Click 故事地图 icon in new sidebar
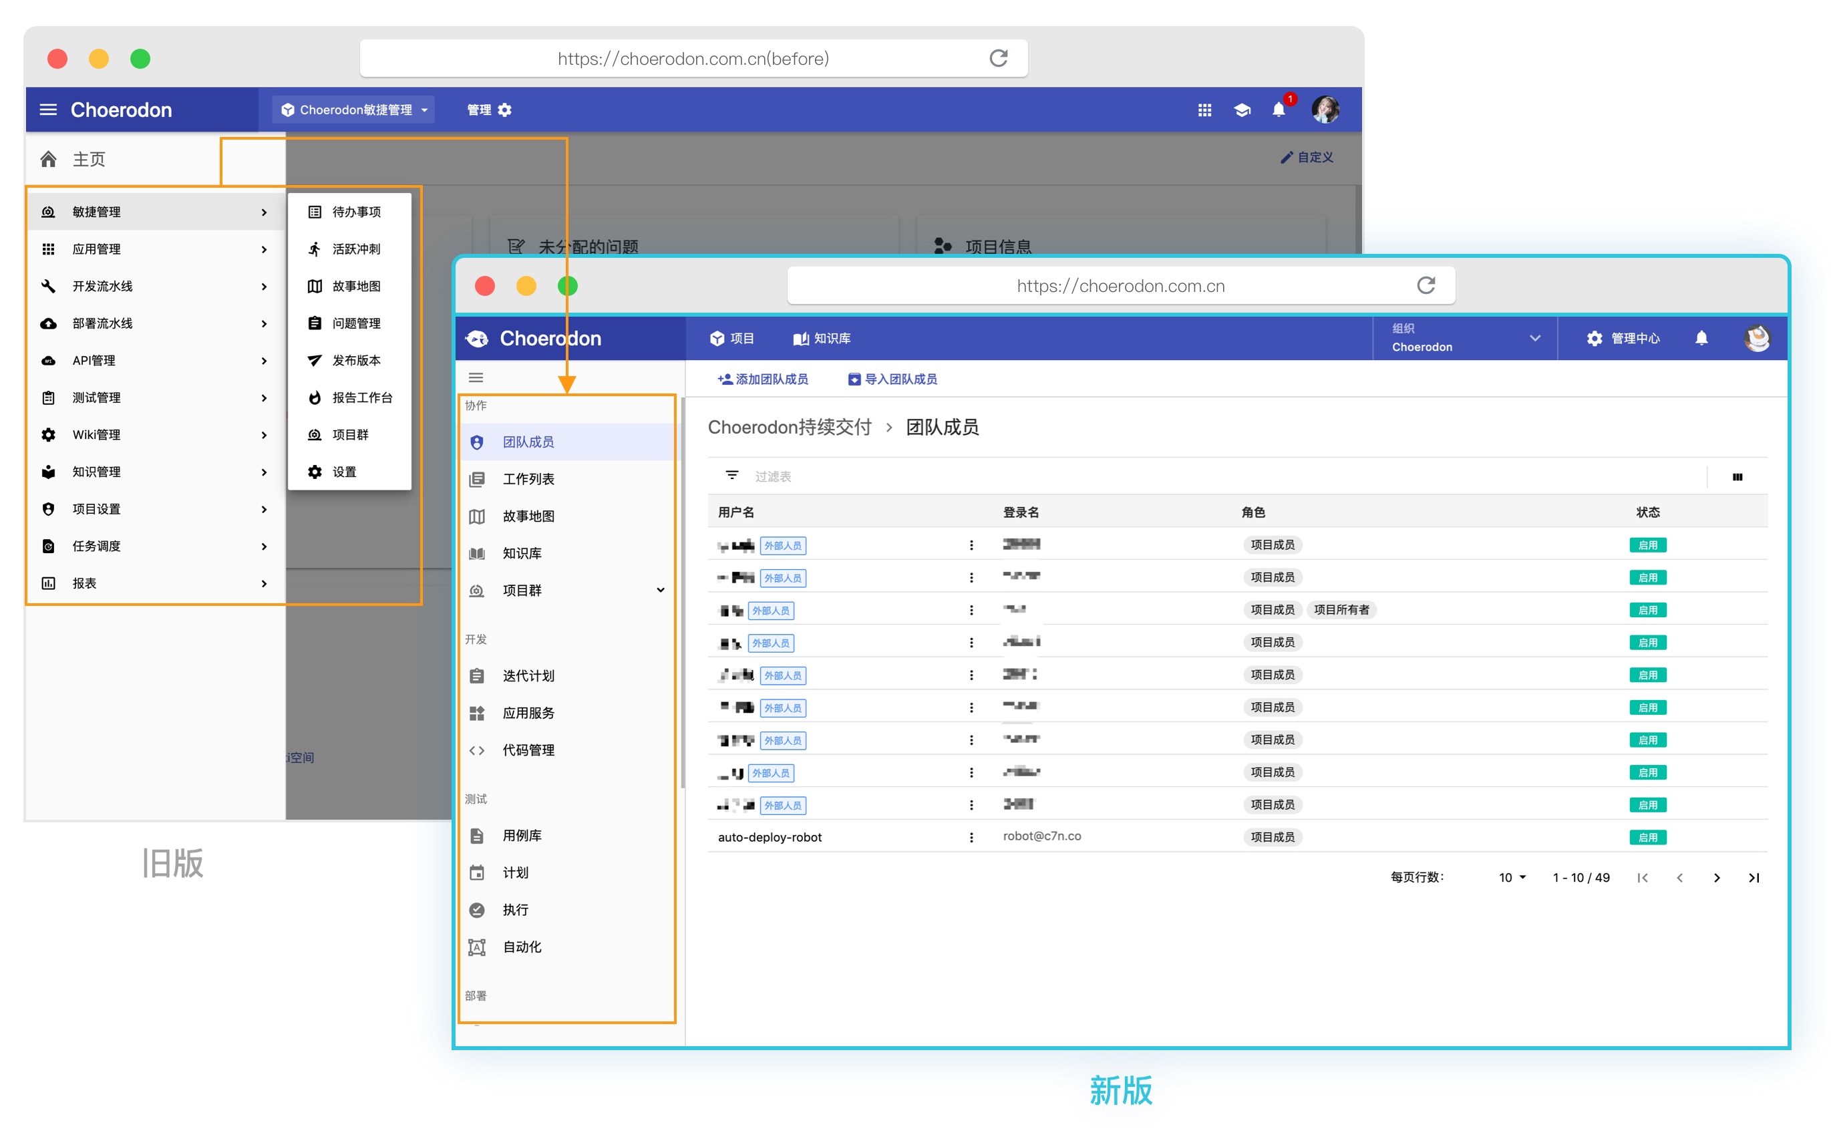Screen dimensions: 1831x1139 pos(477,517)
